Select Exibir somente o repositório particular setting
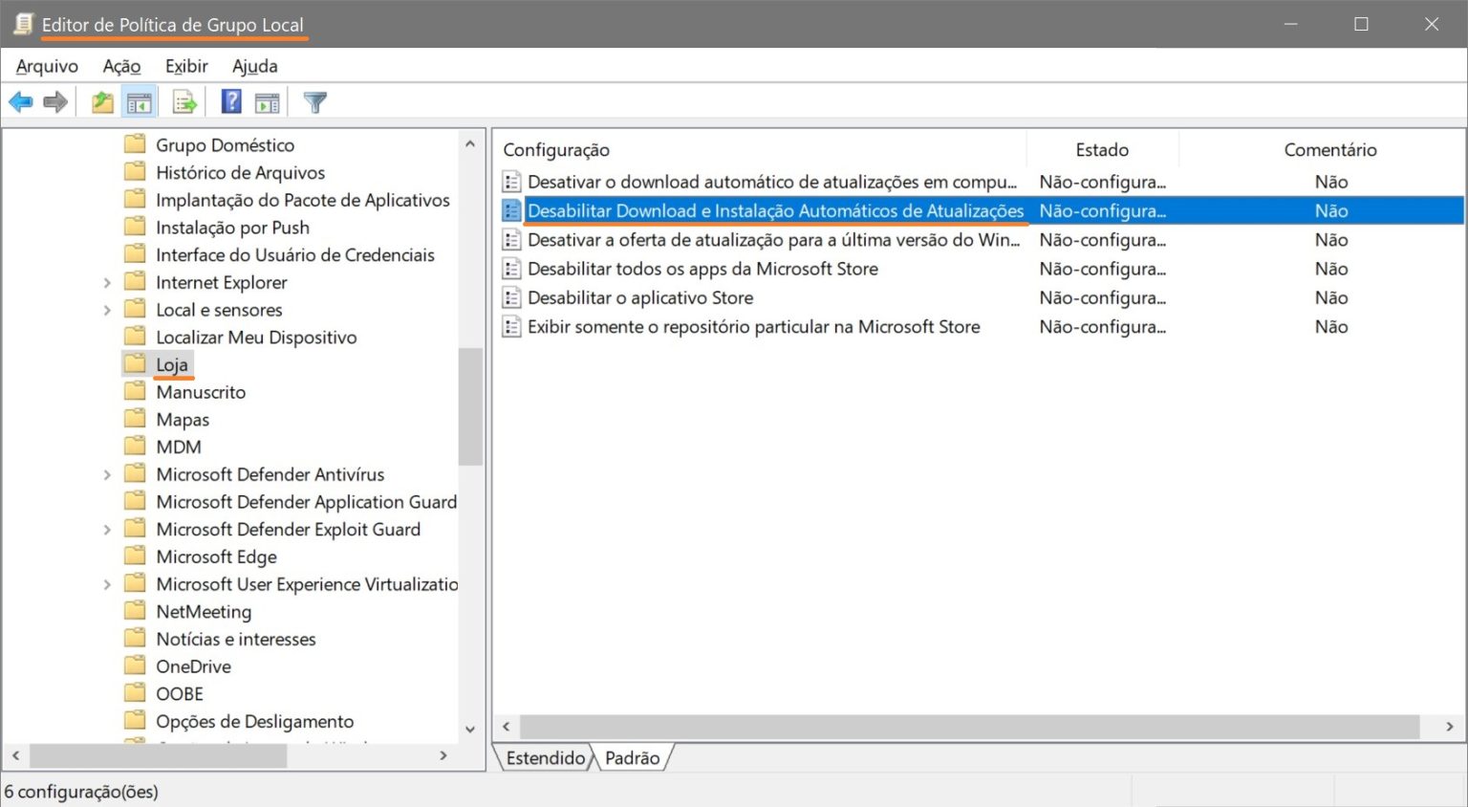 (753, 326)
